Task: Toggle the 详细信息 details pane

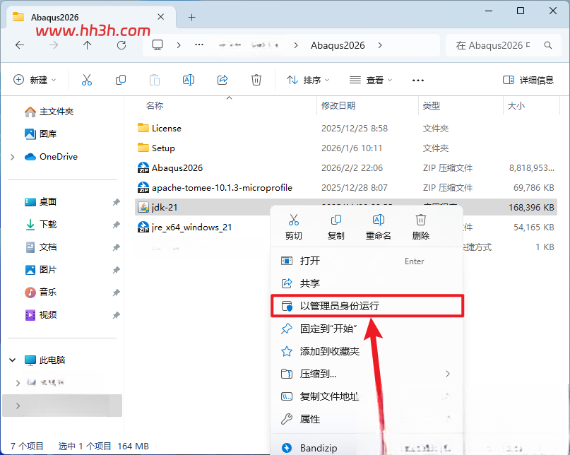Action: (528, 80)
